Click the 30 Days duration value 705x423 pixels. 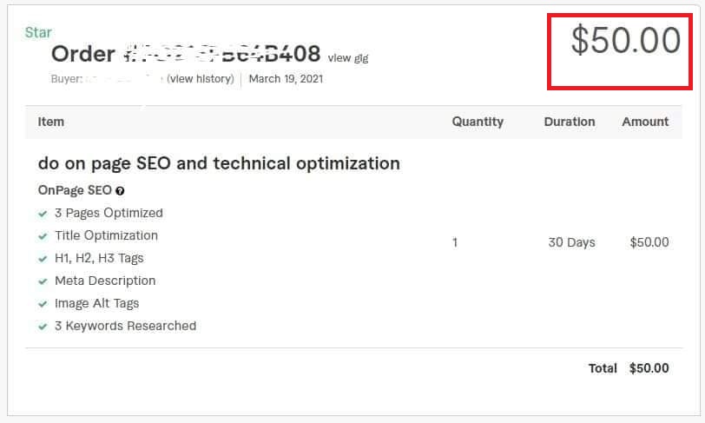coord(571,242)
